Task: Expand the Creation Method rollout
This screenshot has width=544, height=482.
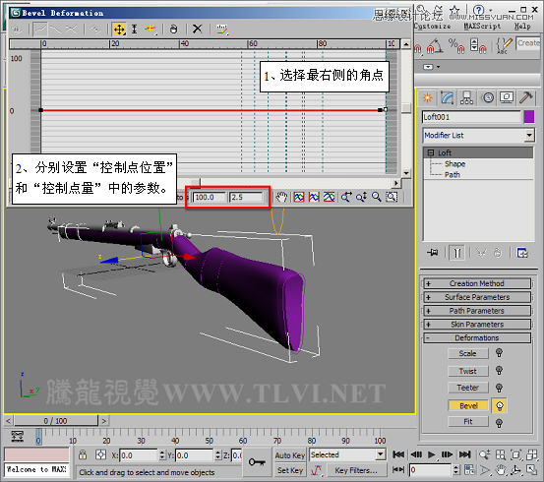Action: coord(477,283)
